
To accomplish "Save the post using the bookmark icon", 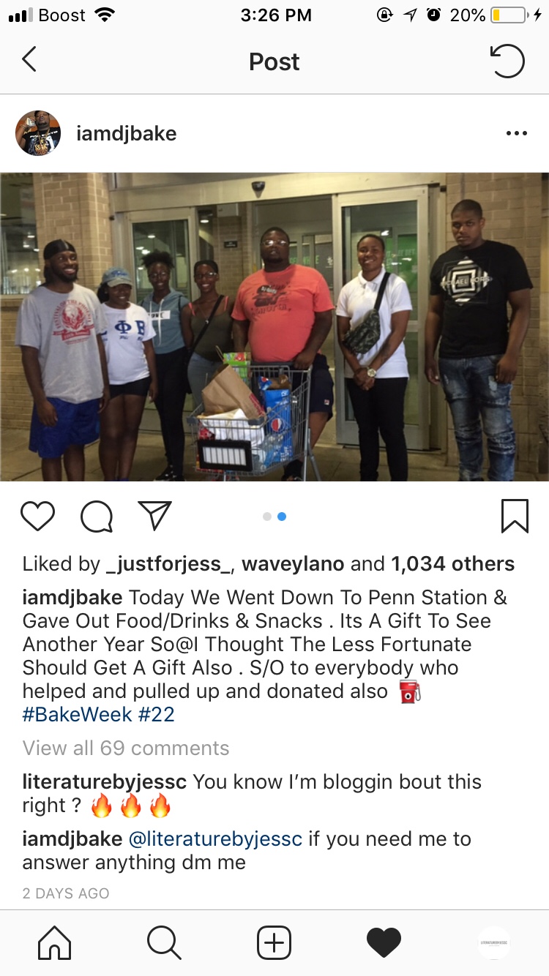I will 515,516.
